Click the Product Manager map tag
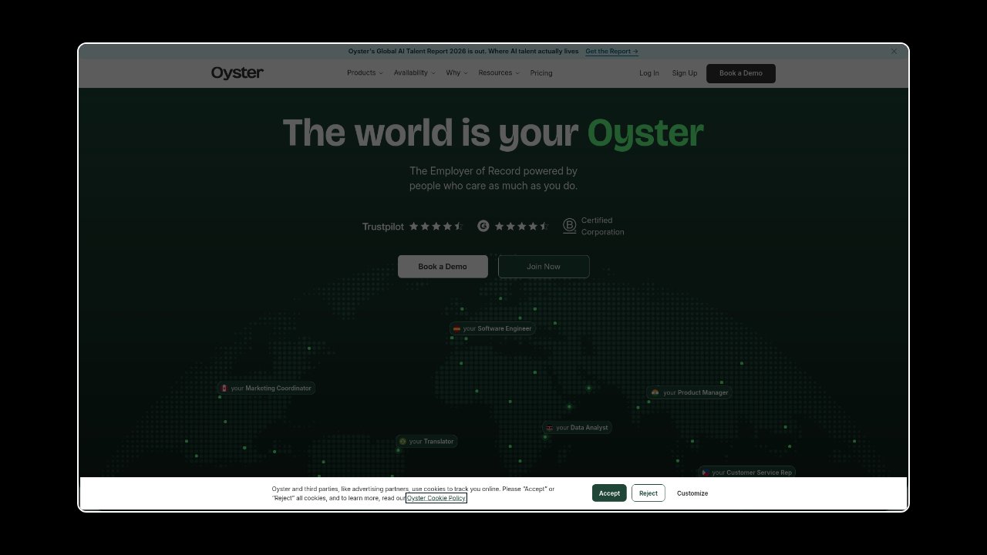 689,392
